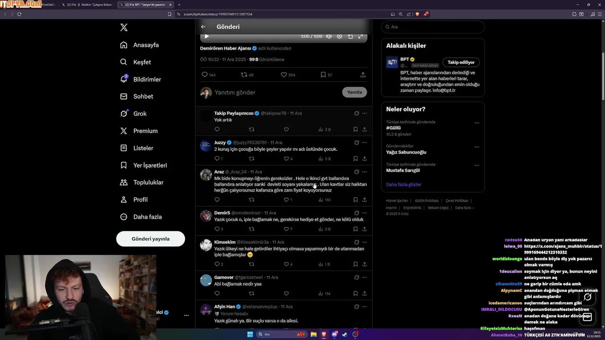Click the Ara search box on X
This screenshot has width=605, height=340.
(x=432, y=27)
